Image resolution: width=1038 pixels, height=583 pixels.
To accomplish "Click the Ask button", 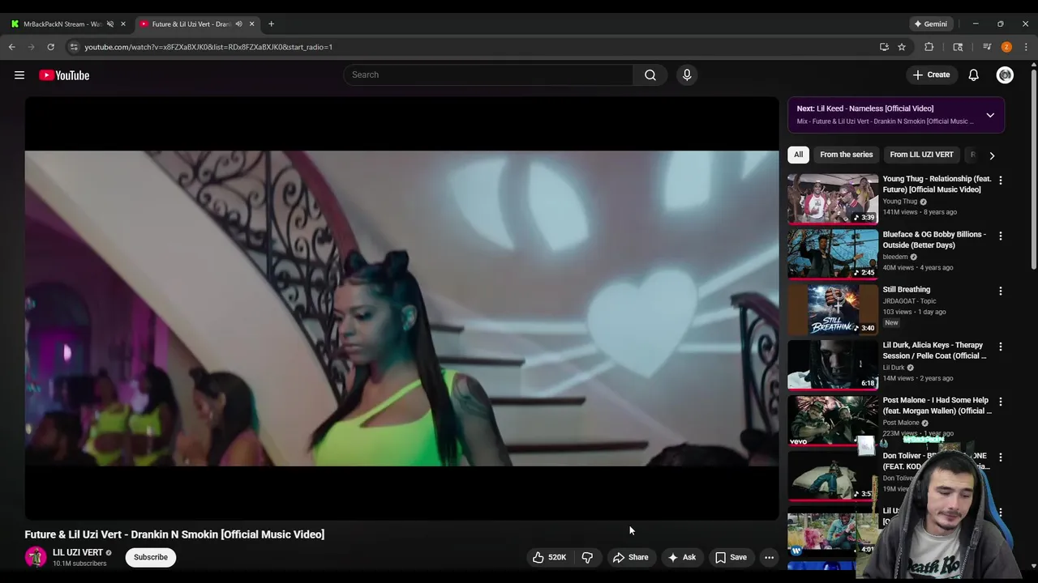I will coord(681,557).
